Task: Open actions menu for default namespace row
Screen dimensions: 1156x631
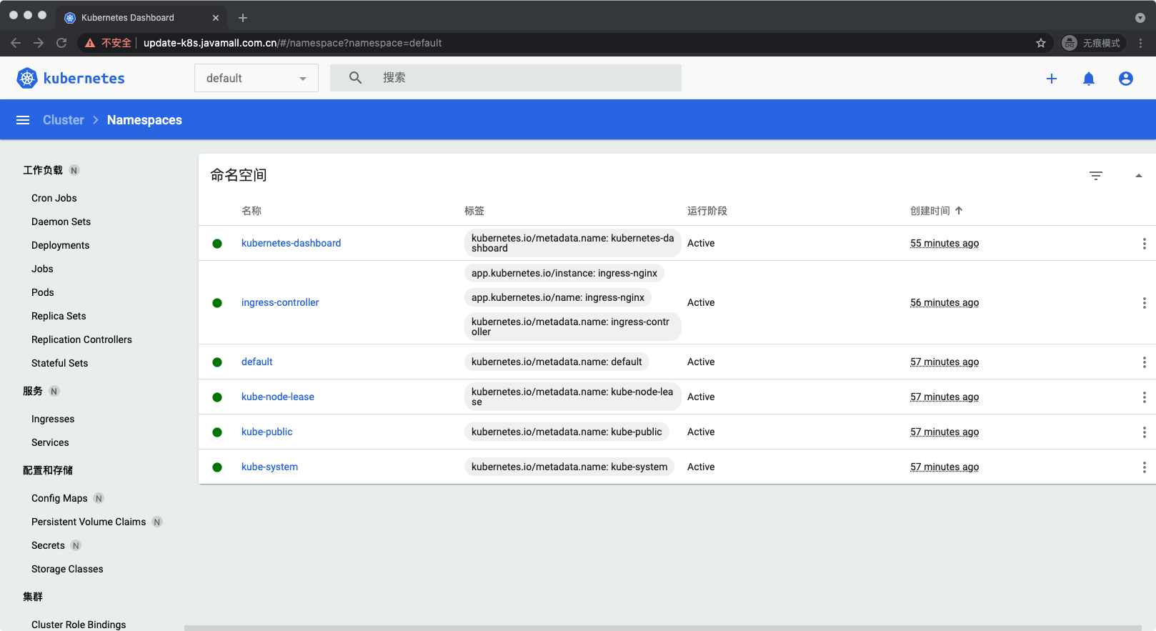Action: tap(1144, 362)
